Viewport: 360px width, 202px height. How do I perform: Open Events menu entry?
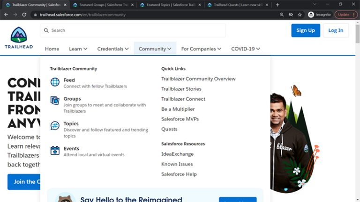coord(71,148)
